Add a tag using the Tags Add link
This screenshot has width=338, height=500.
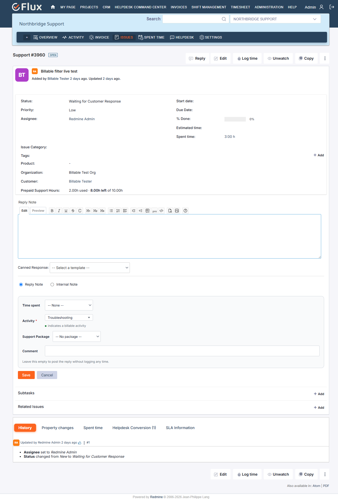pyautogui.click(x=319, y=155)
